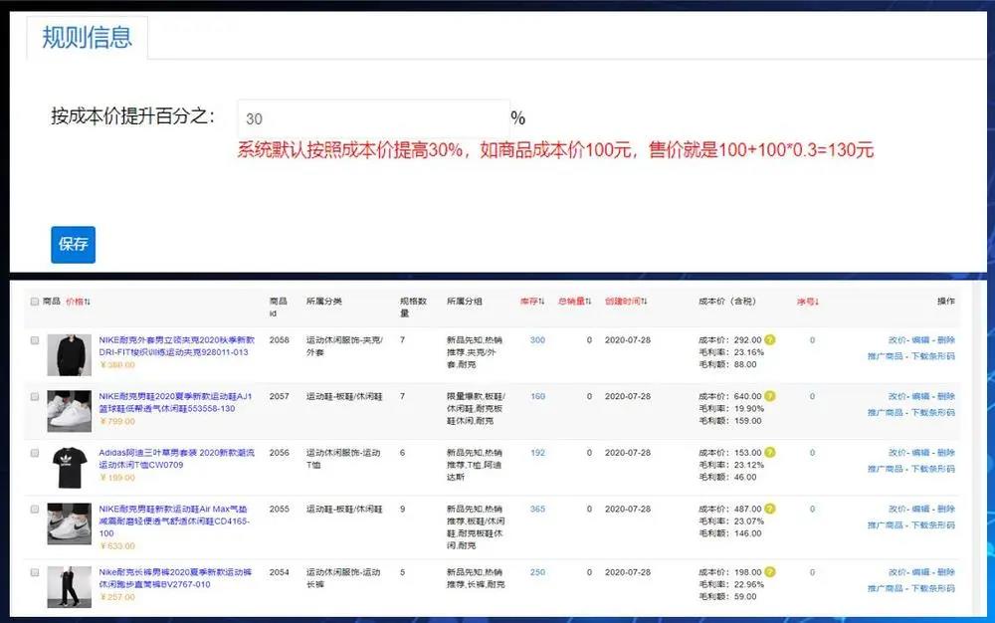Viewport: 995px width, 623px height.
Task: Click the help icon next to Air Max cost 487.00
Action: coord(769,508)
